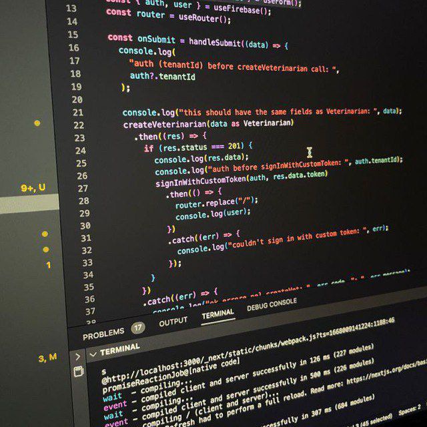Switch to the OUTPUT tab
427x427 pixels.
(x=173, y=322)
